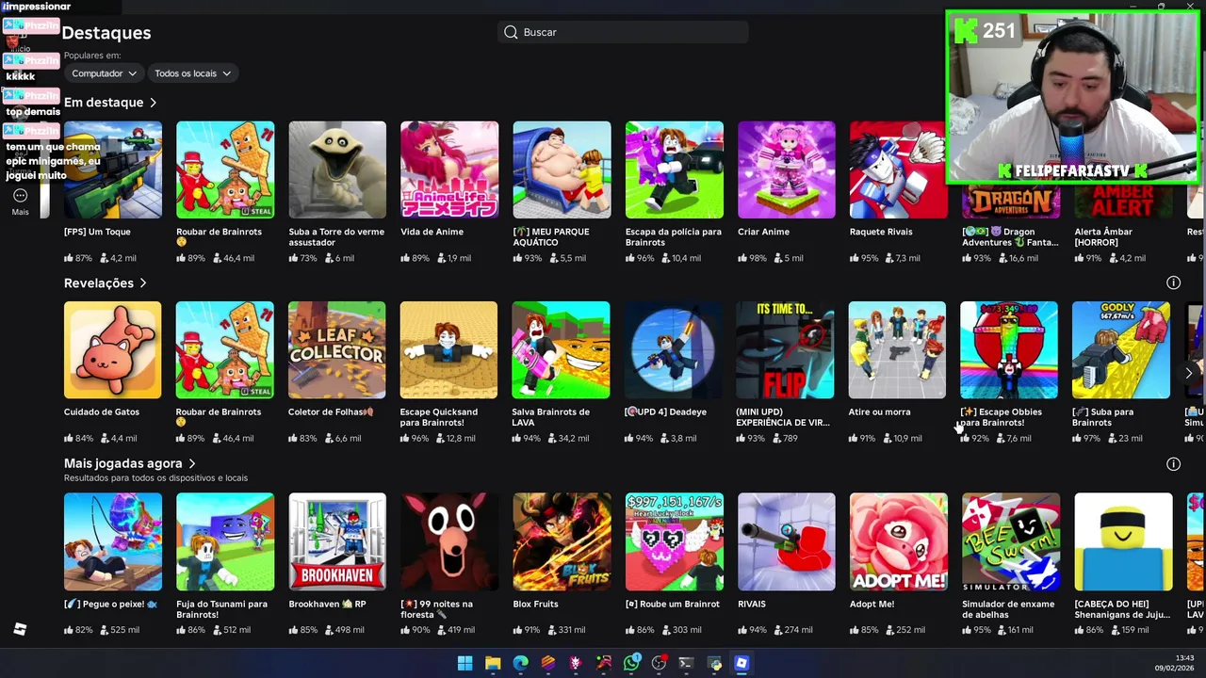Open the Cuidado de Gatos game
The image size is (1206, 678).
pos(113,350)
